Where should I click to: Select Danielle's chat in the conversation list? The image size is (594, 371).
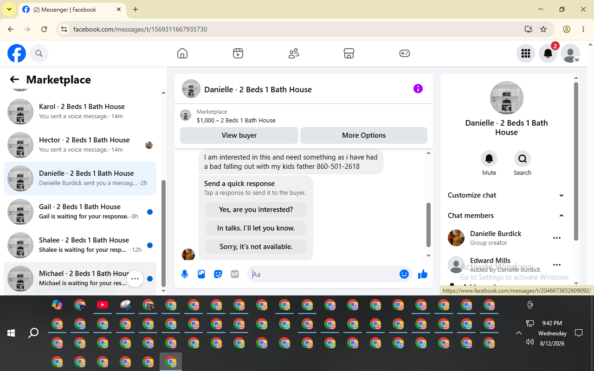click(80, 179)
